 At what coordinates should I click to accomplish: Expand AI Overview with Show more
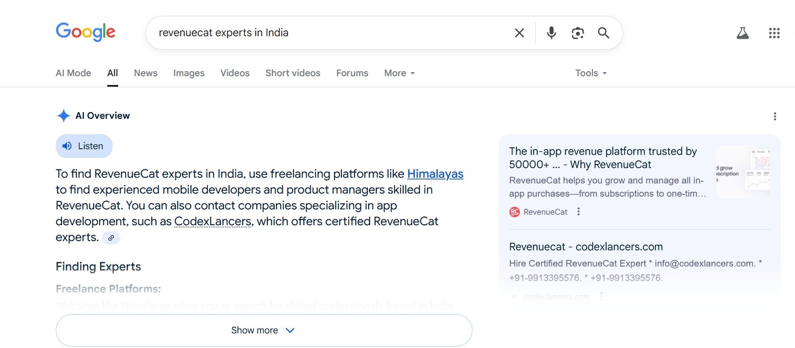[x=263, y=330]
